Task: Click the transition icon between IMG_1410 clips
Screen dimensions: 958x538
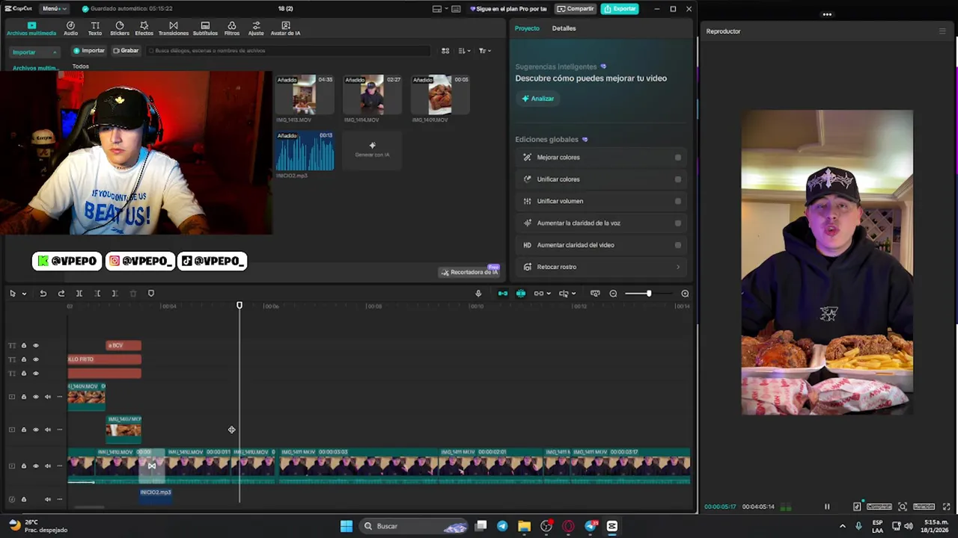Action: pos(152,466)
